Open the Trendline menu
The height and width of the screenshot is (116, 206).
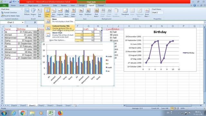(x=125, y=13)
